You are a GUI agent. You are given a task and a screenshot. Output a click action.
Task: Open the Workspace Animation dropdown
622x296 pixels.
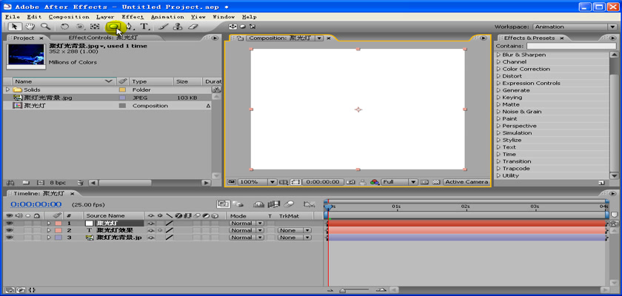click(x=575, y=27)
